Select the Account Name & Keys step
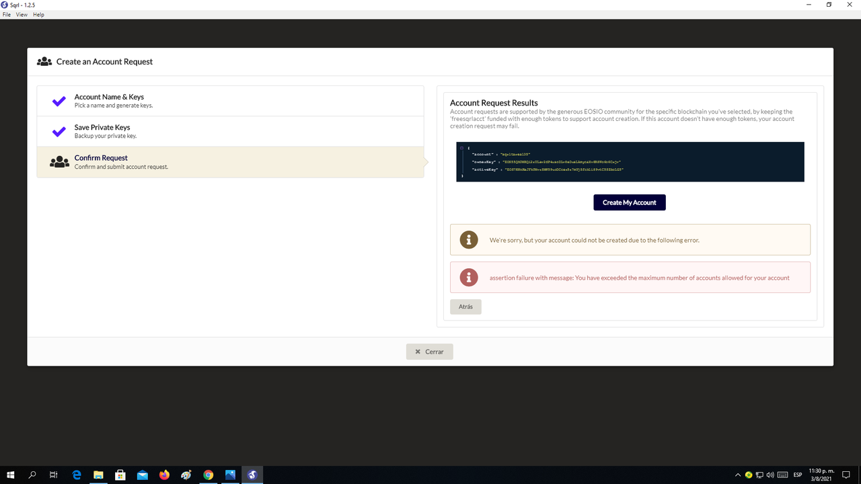Viewport: 861px width, 484px height. point(230,101)
